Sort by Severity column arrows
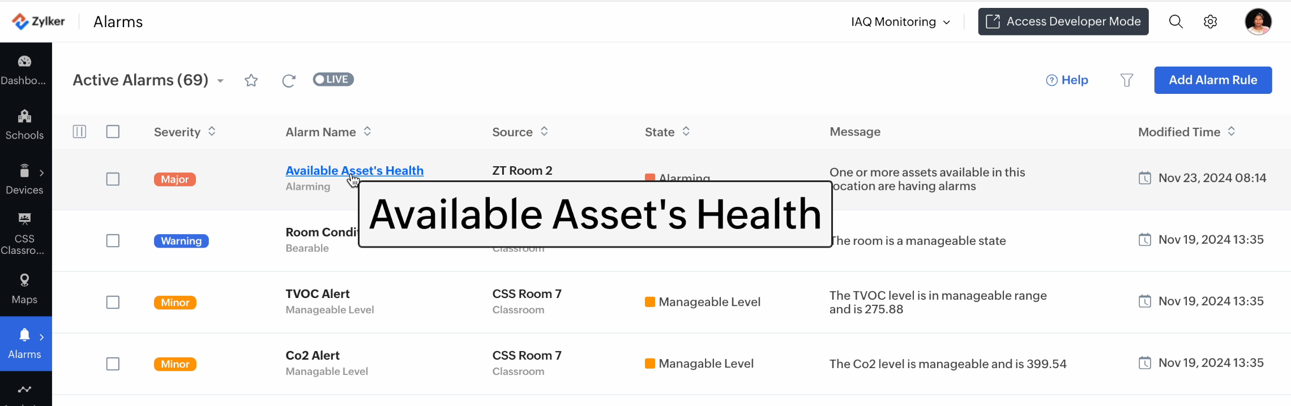This screenshot has width=1291, height=406. pos(212,131)
